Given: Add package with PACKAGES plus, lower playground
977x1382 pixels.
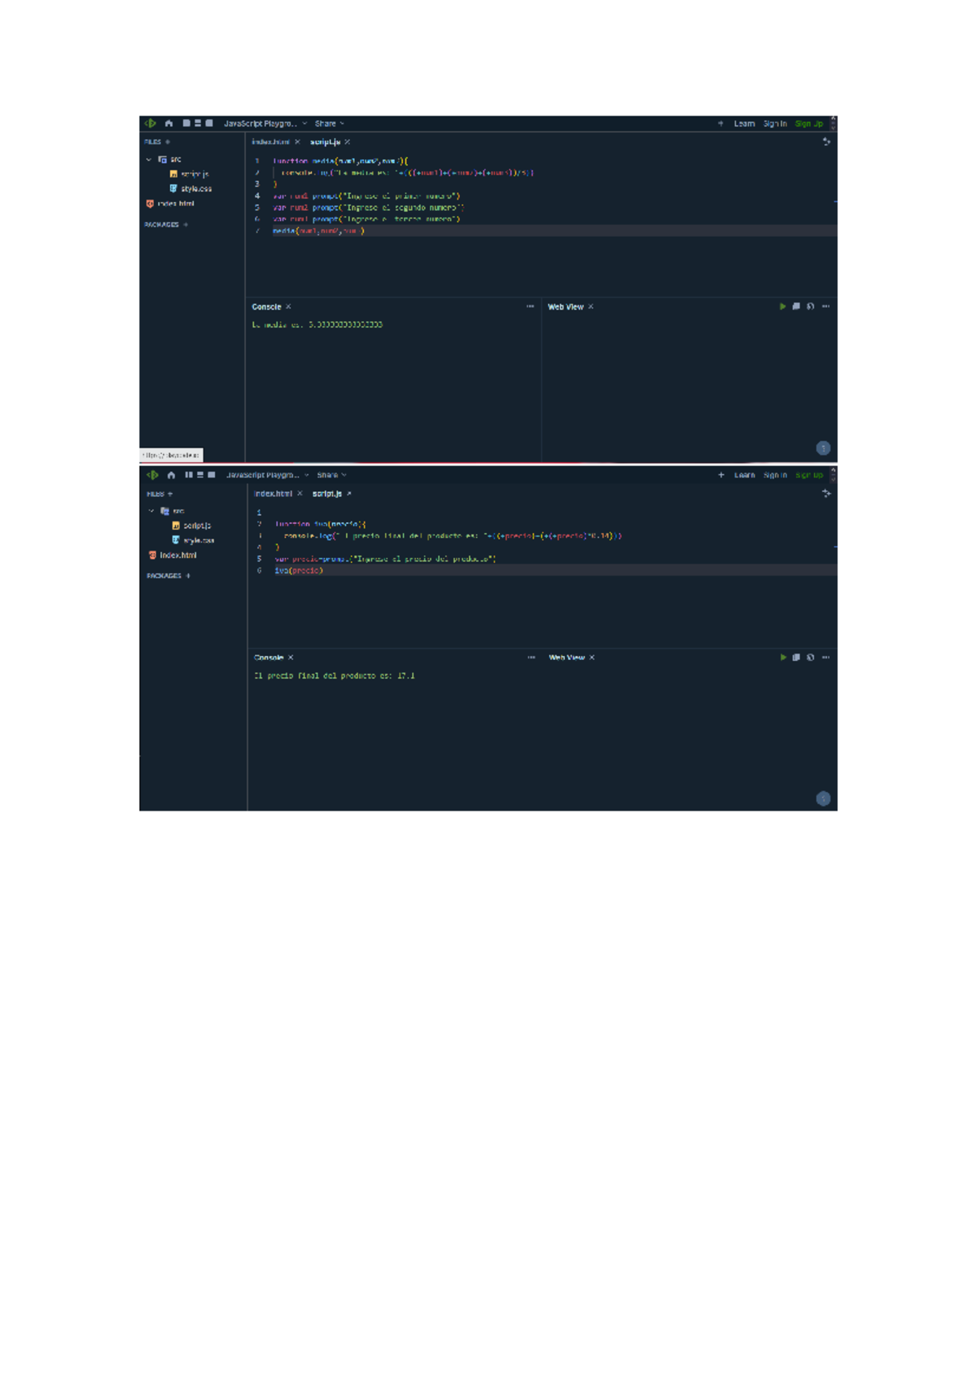Looking at the screenshot, I should (188, 576).
